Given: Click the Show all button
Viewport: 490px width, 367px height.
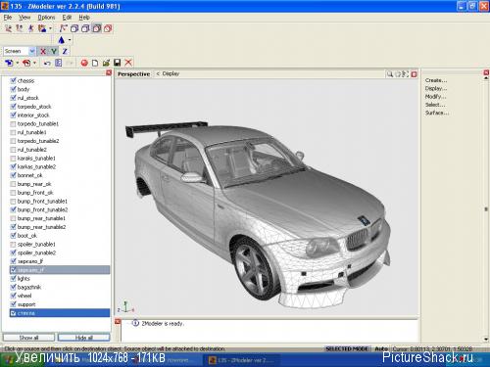Looking at the screenshot, I should tap(28, 338).
